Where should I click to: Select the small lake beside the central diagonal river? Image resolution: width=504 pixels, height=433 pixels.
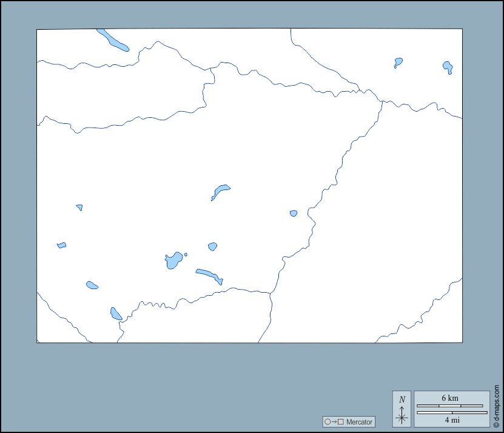[294, 213]
